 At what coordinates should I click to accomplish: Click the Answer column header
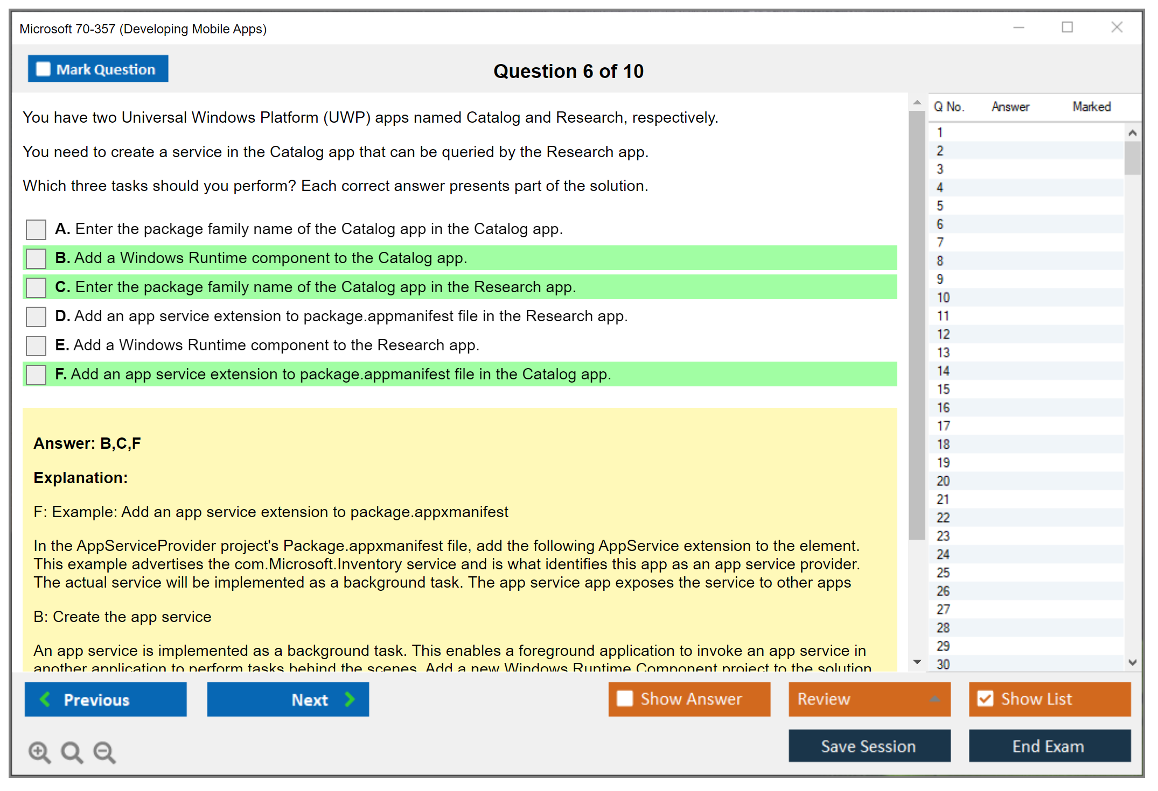(x=1010, y=107)
